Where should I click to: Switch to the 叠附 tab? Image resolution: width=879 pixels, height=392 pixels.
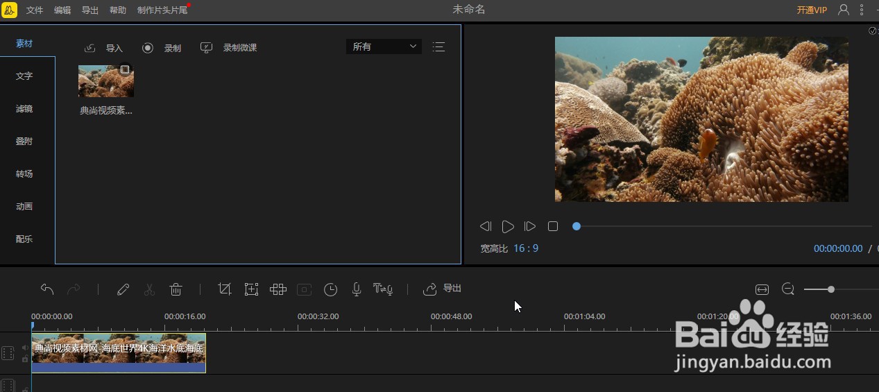[x=24, y=141]
